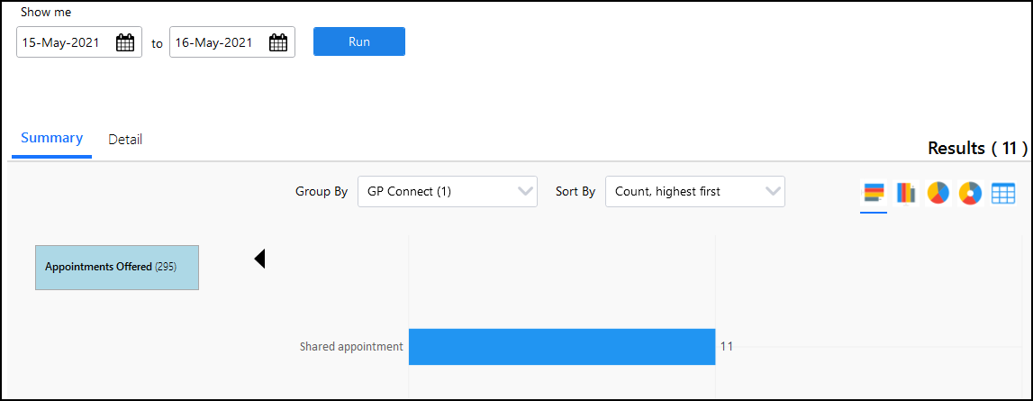Image resolution: width=1033 pixels, height=401 pixels.
Task: Click the Shared appointment axis label
Action: pos(351,347)
